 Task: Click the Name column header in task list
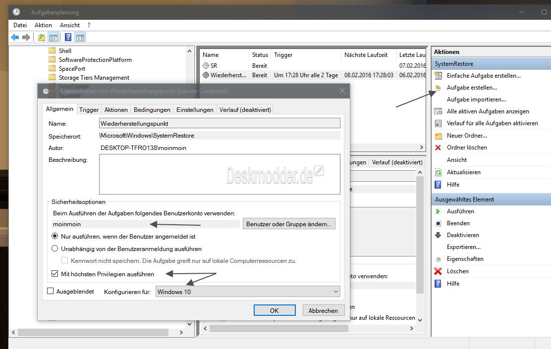click(211, 55)
